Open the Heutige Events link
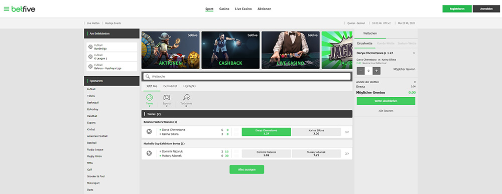 (x=113, y=24)
